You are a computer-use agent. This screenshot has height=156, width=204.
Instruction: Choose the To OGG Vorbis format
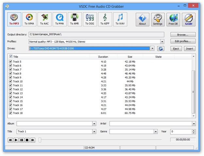pos(90,19)
